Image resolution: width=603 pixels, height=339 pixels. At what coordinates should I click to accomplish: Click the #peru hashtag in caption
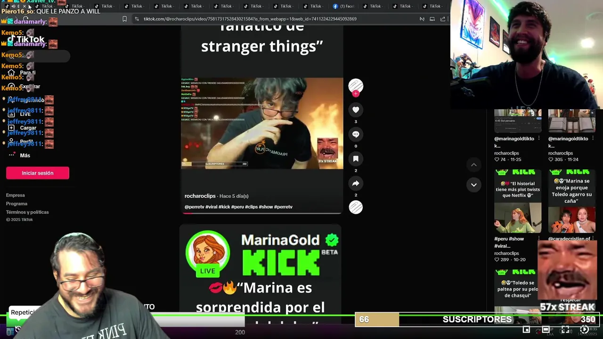coord(237,207)
